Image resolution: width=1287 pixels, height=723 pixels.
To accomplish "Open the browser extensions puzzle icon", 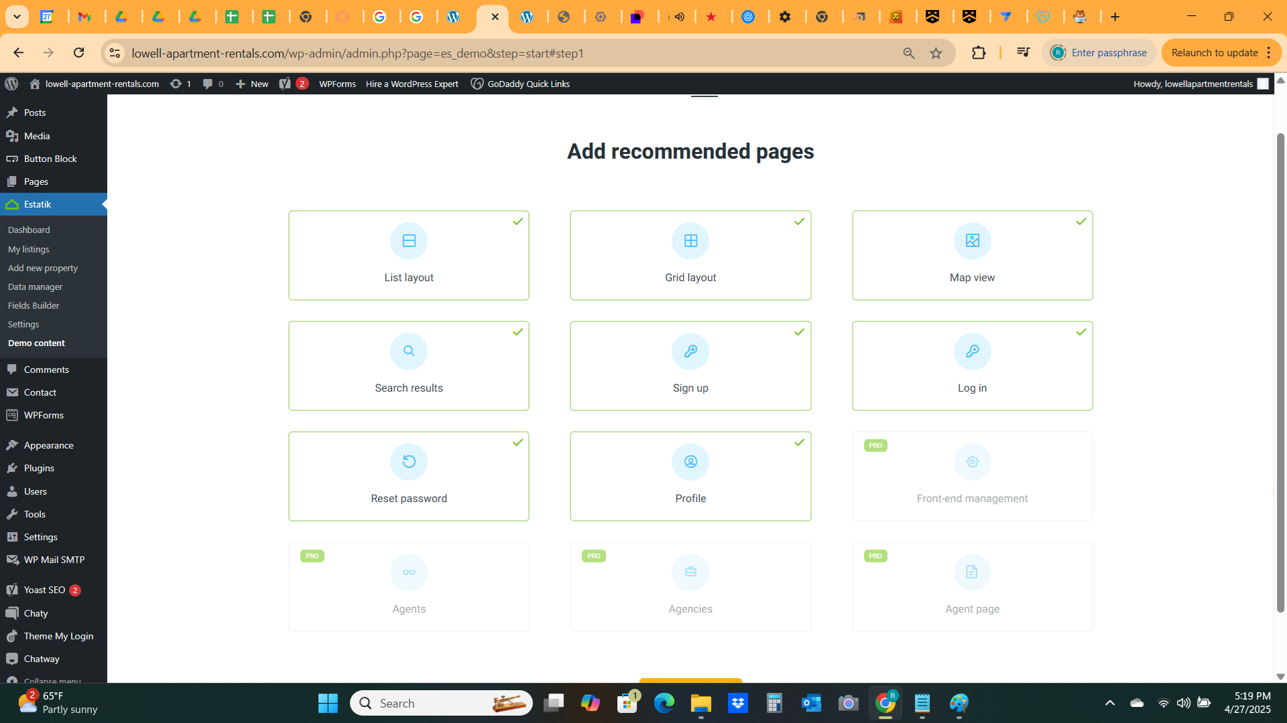I will 979,53.
